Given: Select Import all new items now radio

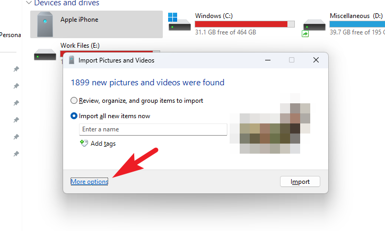Looking at the screenshot, I should [x=74, y=115].
